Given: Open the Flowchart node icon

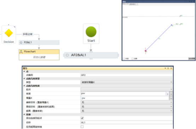Looking at the screenshot, I should (21, 52).
